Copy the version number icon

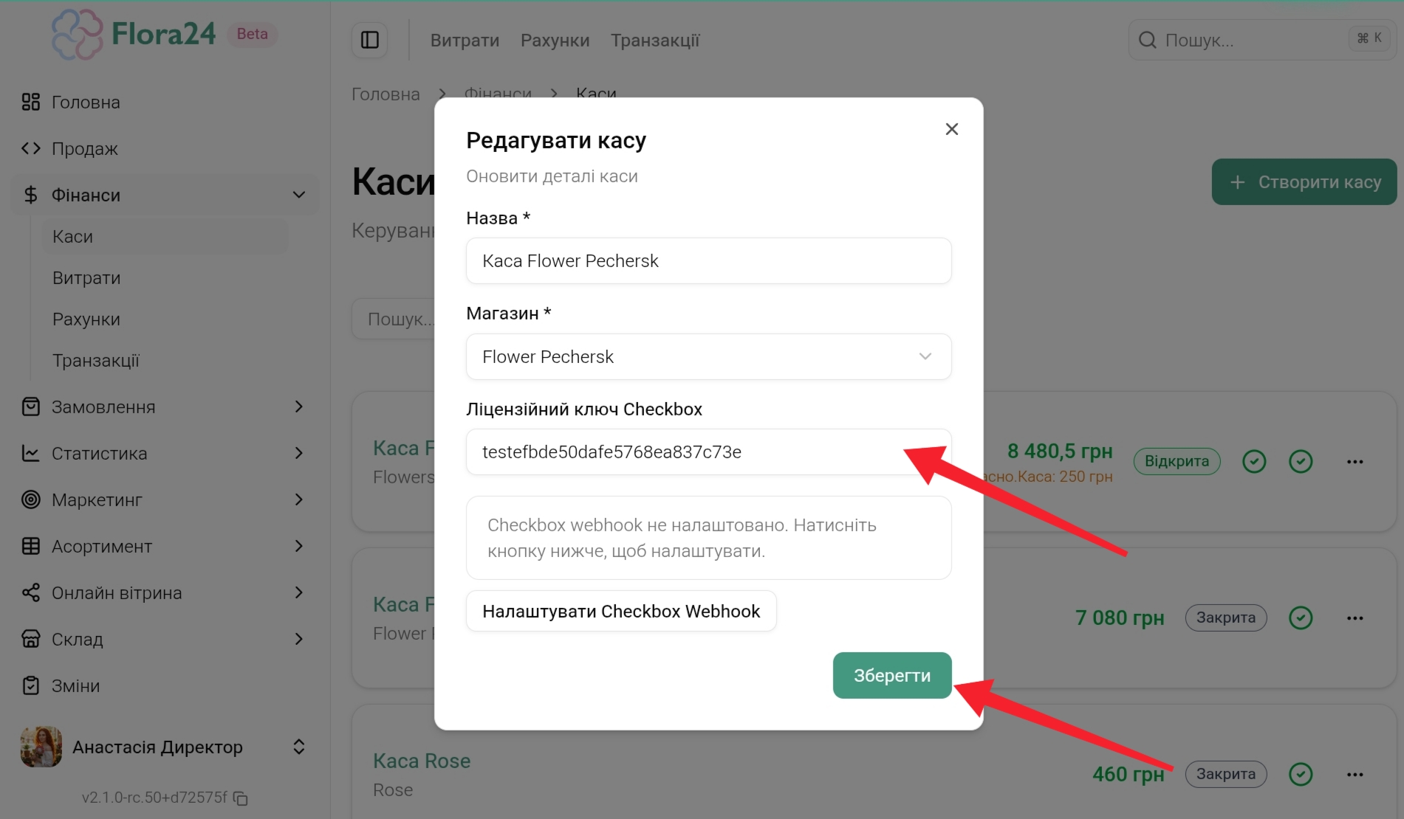click(241, 798)
